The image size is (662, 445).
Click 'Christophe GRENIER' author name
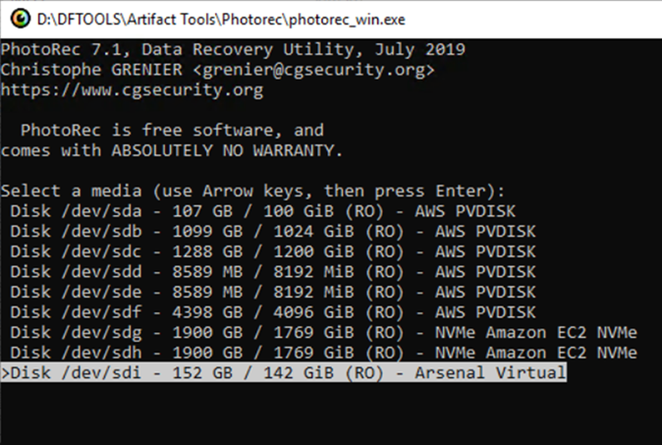[x=91, y=70]
